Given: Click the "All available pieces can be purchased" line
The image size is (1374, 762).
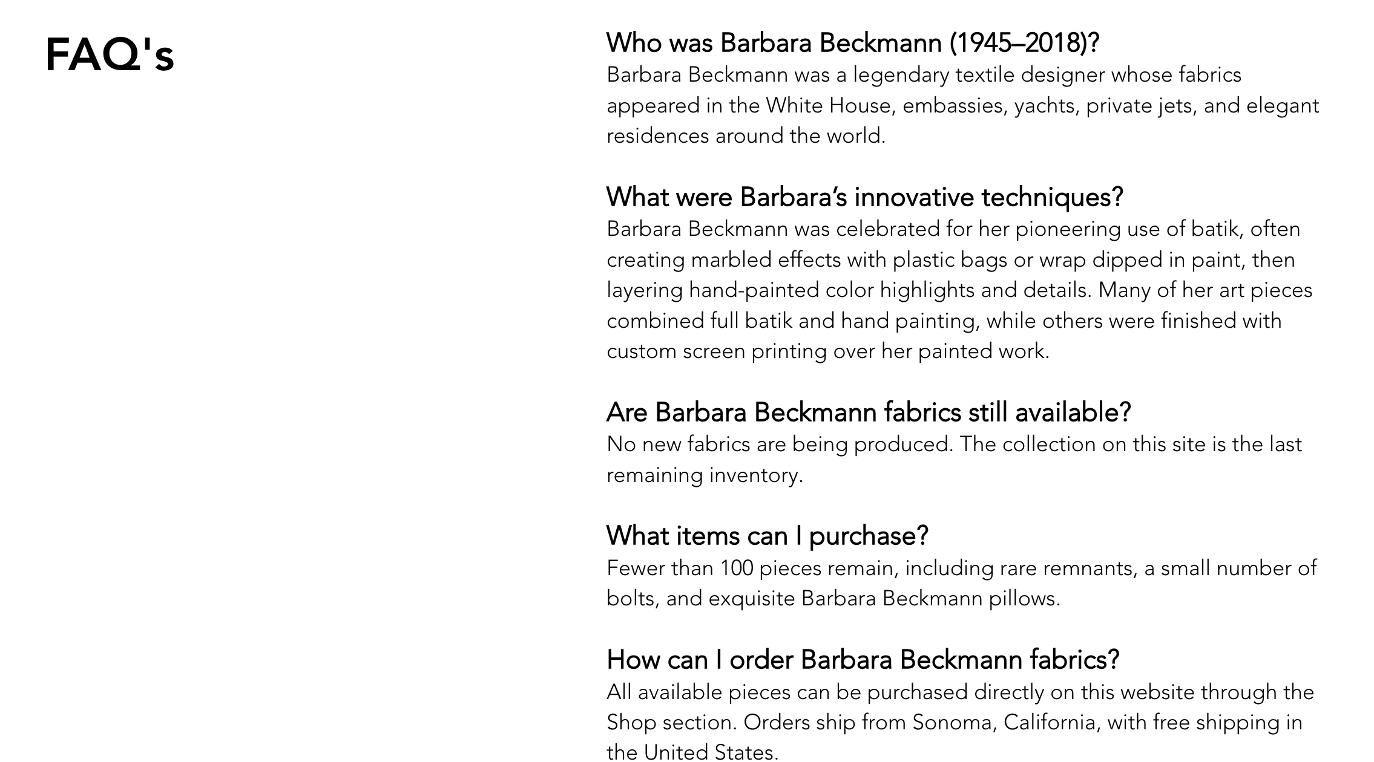Looking at the screenshot, I should [x=960, y=692].
